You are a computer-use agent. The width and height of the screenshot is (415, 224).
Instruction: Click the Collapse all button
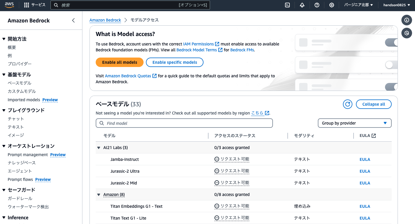click(x=374, y=104)
